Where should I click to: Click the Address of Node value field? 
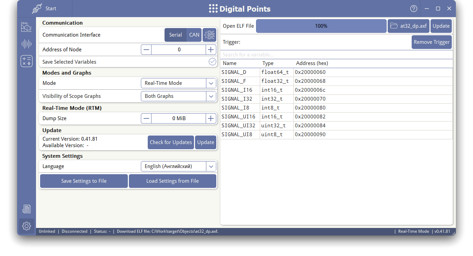click(179, 50)
